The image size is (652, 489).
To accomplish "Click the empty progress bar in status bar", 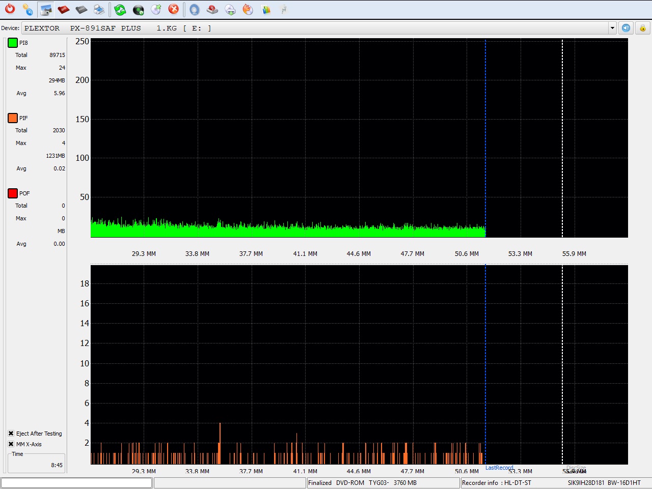I will [x=76, y=483].
